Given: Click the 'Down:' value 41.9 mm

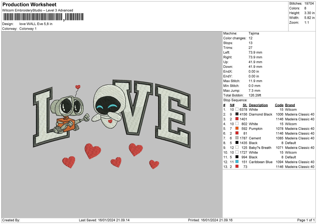Looking at the screenshot, I should (255, 67).
